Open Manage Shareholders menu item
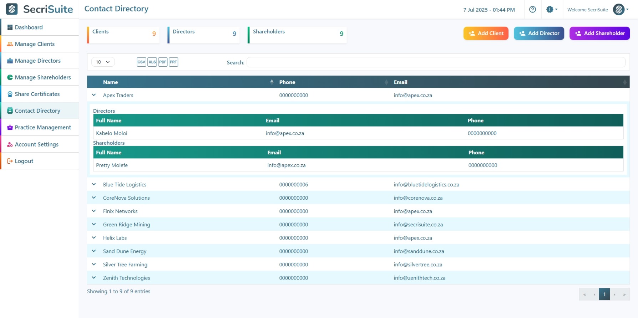This screenshot has height=318, width=638. pyautogui.click(x=40, y=77)
